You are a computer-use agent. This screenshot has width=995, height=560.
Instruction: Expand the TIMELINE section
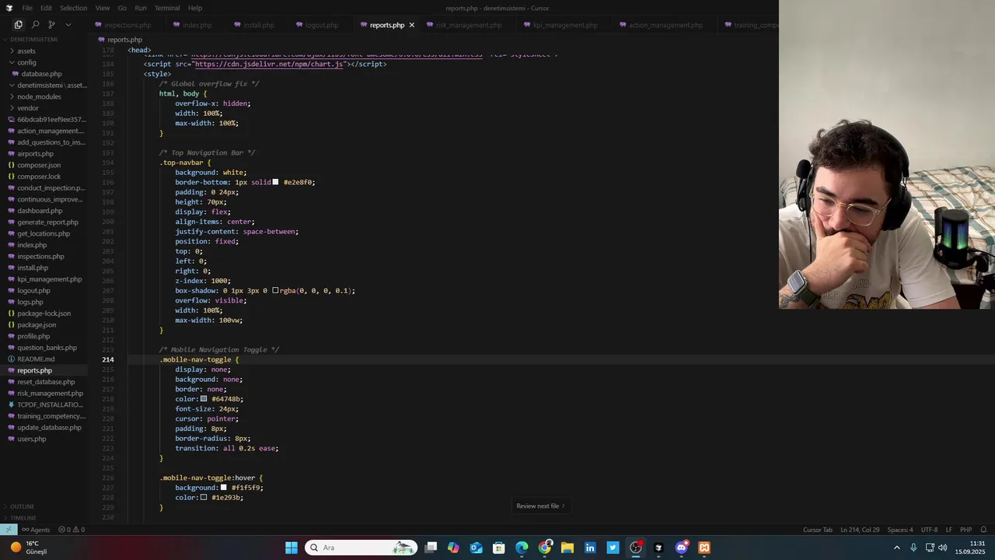click(23, 518)
